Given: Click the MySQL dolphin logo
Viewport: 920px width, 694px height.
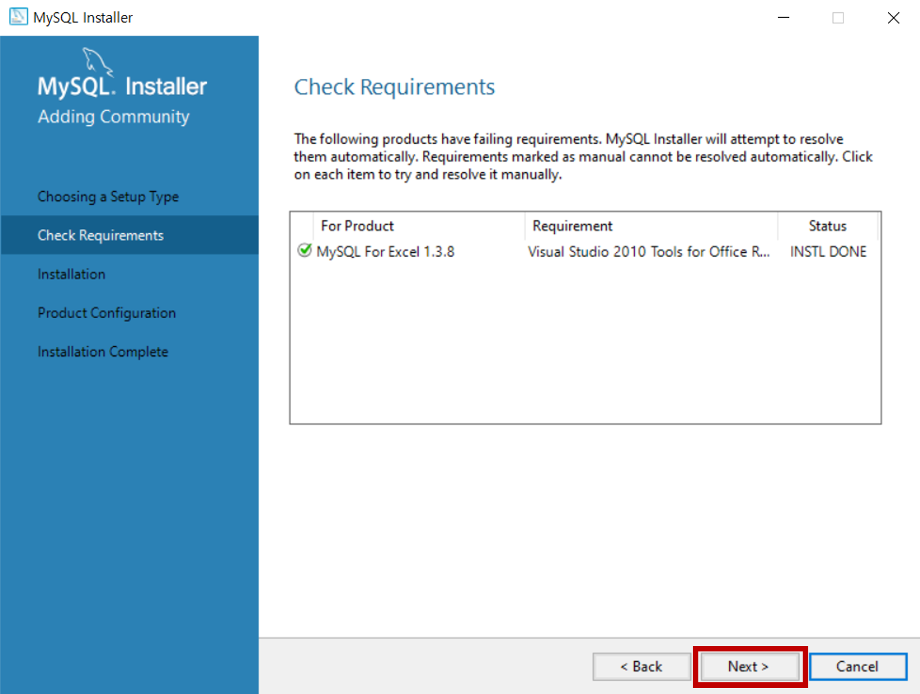Looking at the screenshot, I should tap(98, 62).
